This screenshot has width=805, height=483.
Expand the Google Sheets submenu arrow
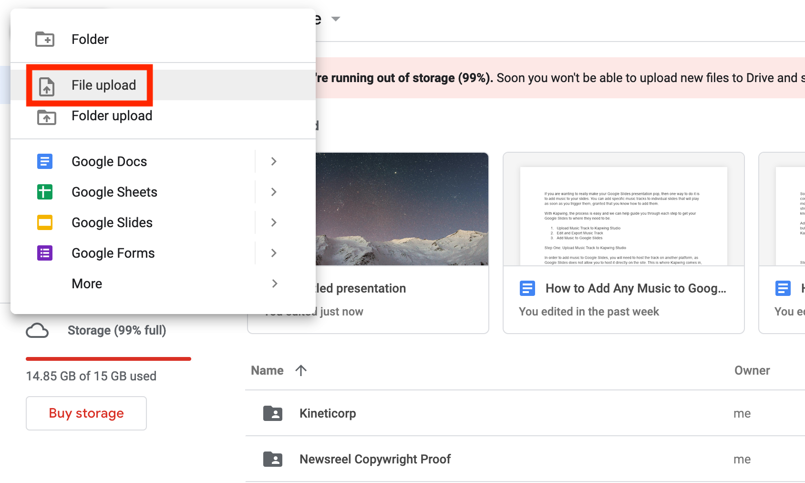(274, 192)
